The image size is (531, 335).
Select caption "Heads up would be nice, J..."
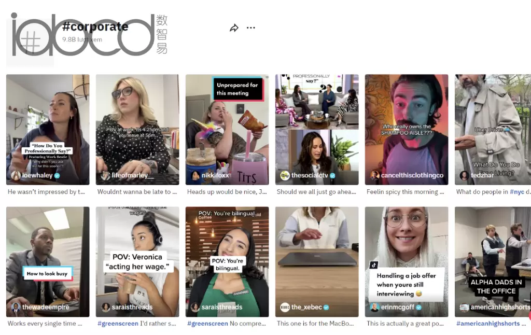click(227, 192)
